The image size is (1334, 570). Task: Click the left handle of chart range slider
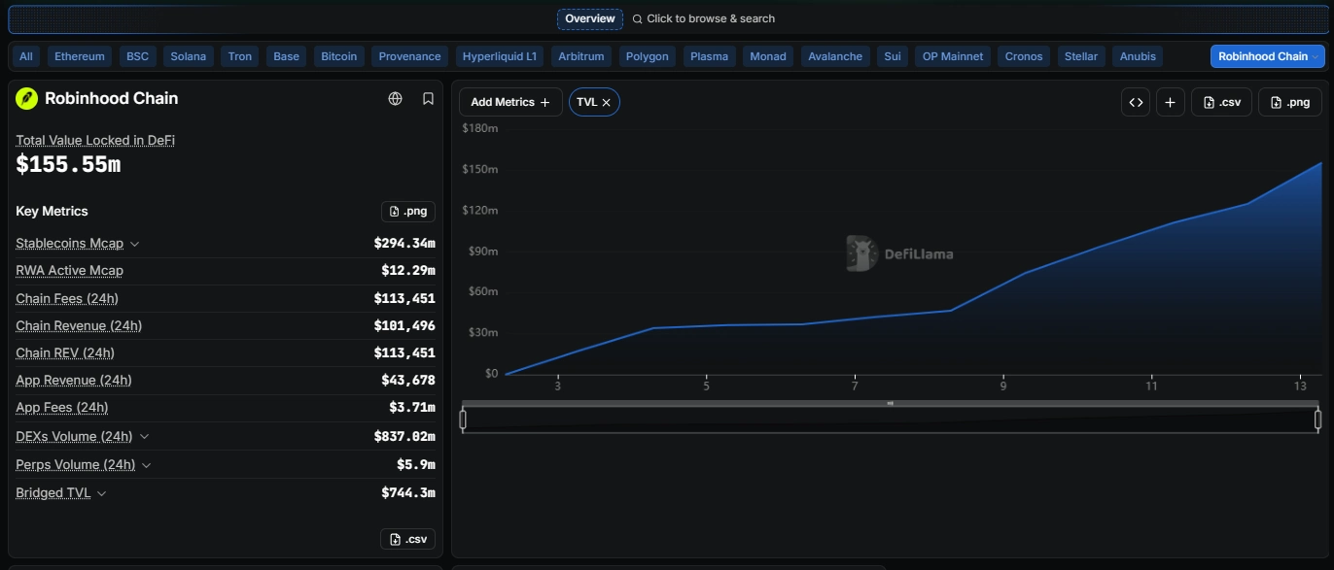[463, 419]
